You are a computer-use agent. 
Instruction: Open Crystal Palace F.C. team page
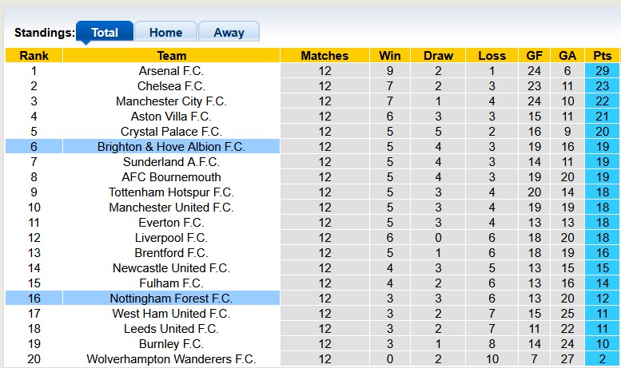171,132
